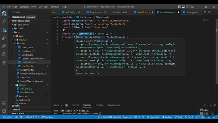Close the terminal panel
Screen dimensions: 218x123
click(x=215, y=105)
